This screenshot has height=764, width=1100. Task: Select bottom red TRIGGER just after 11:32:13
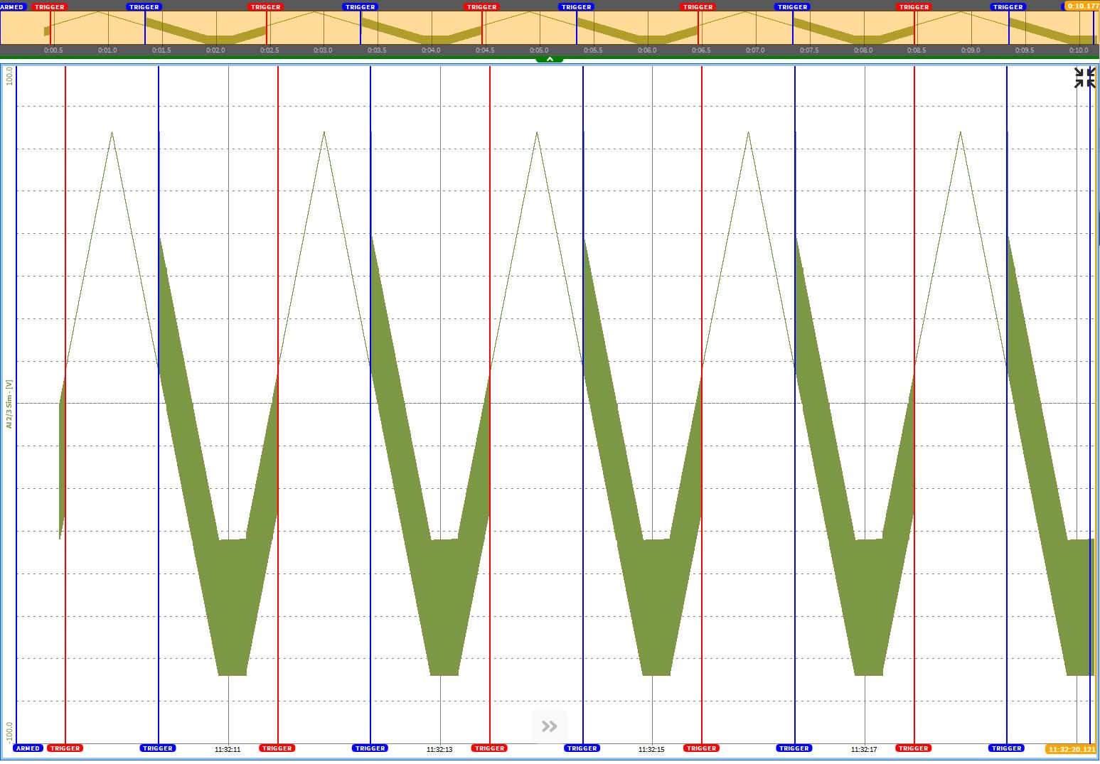pyautogui.click(x=489, y=748)
